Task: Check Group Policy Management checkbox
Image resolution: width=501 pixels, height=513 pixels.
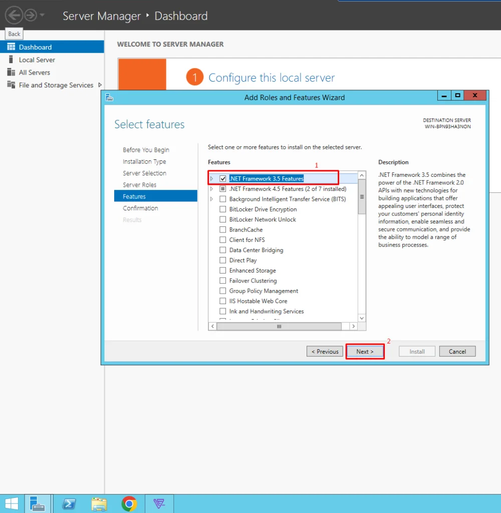Action: (x=223, y=291)
